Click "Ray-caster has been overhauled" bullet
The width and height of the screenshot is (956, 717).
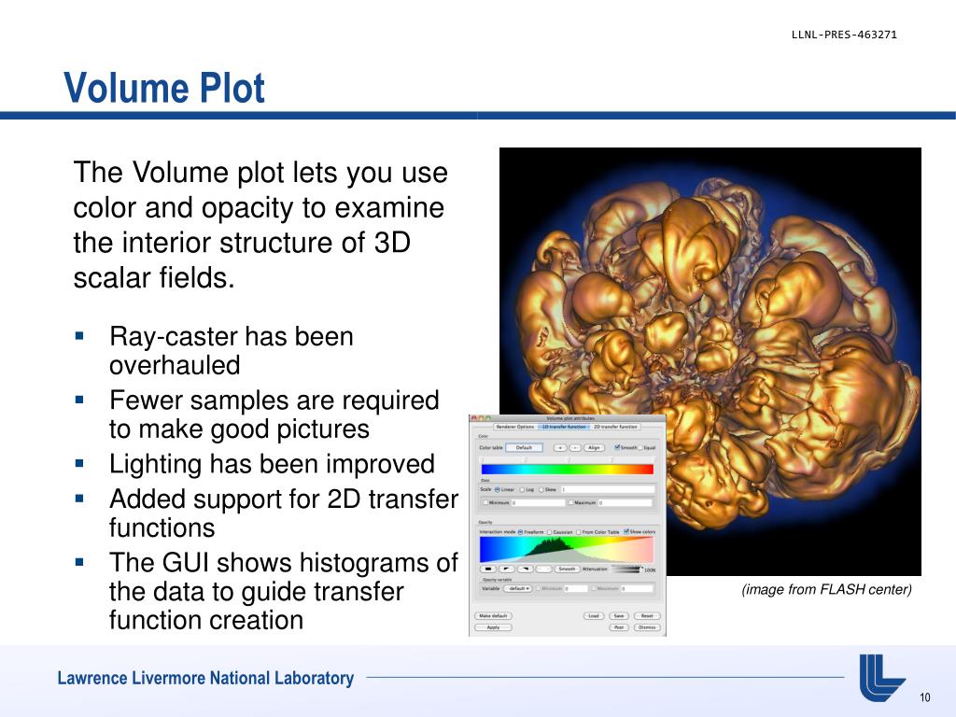tap(232, 351)
